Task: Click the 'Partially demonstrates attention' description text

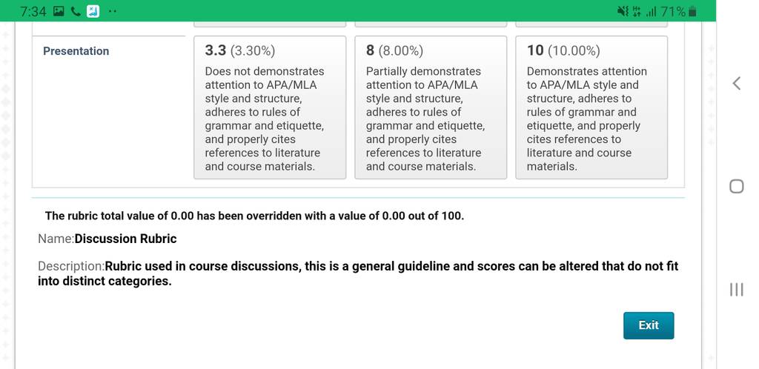Action: (x=423, y=119)
